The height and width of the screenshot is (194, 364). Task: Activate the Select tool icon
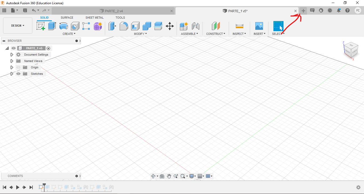278,26
